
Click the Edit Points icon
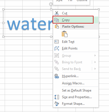click(57, 48)
